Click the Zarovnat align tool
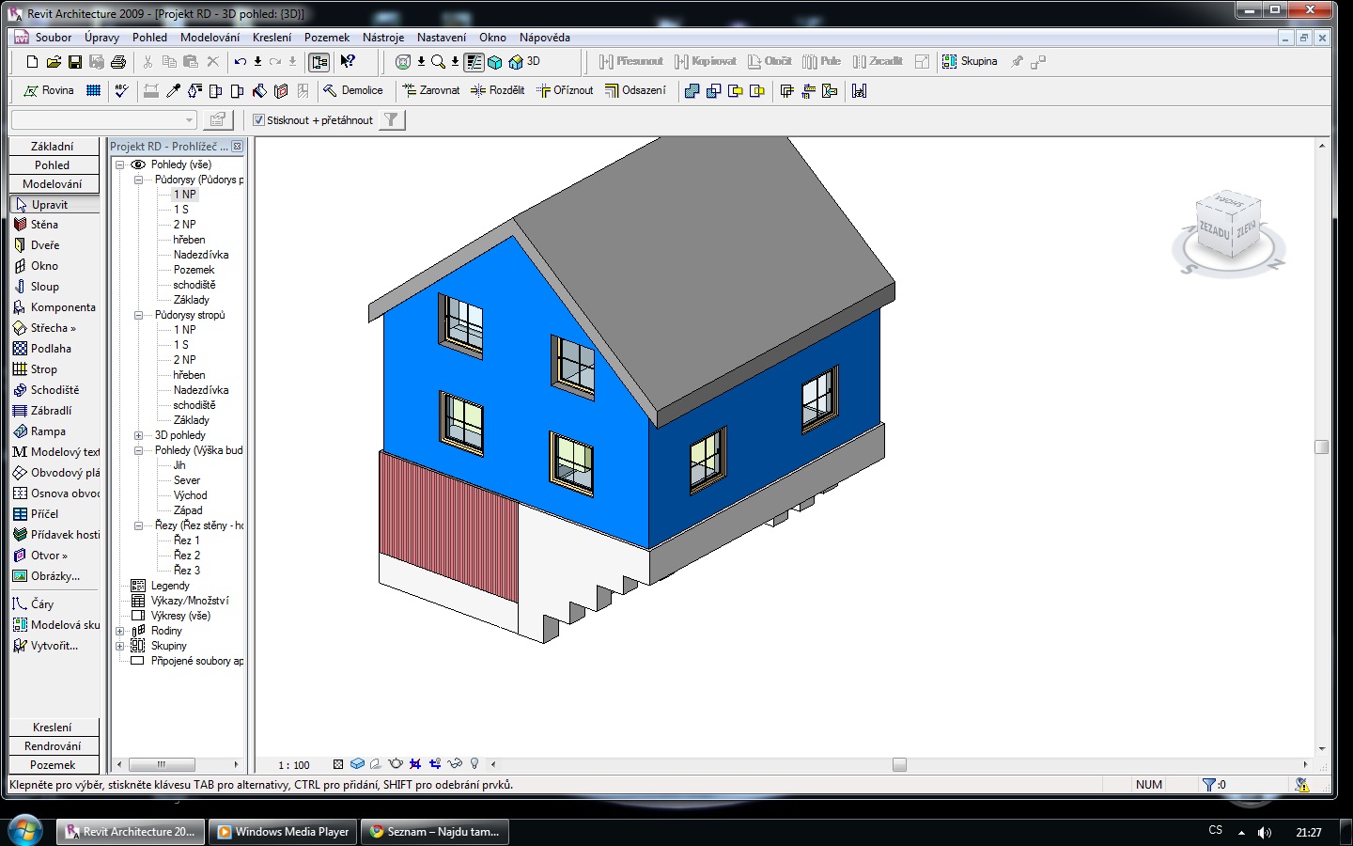The width and height of the screenshot is (1353, 846). pyautogui.click(x=431, y=90)
